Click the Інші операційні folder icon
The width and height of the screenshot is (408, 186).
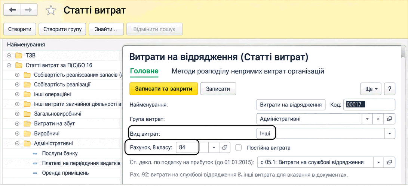point(27,94)
